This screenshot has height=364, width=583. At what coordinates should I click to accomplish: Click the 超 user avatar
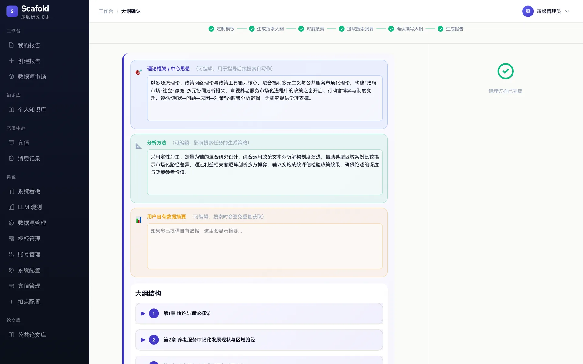528,11
